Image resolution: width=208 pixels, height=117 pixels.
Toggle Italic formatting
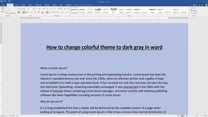tap(21, 12)
